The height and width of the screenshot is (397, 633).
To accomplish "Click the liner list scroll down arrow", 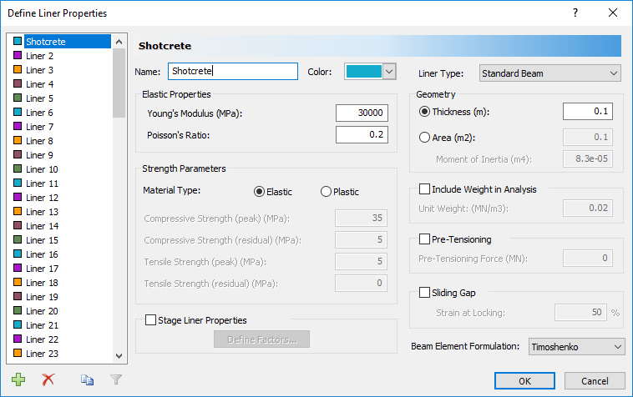I will pos(119,356).
